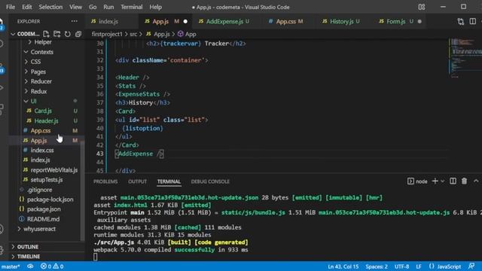The image size is (482, 271).
Task: Open the Selection menu
Action: pyautogui.click(x=50, y=7)
